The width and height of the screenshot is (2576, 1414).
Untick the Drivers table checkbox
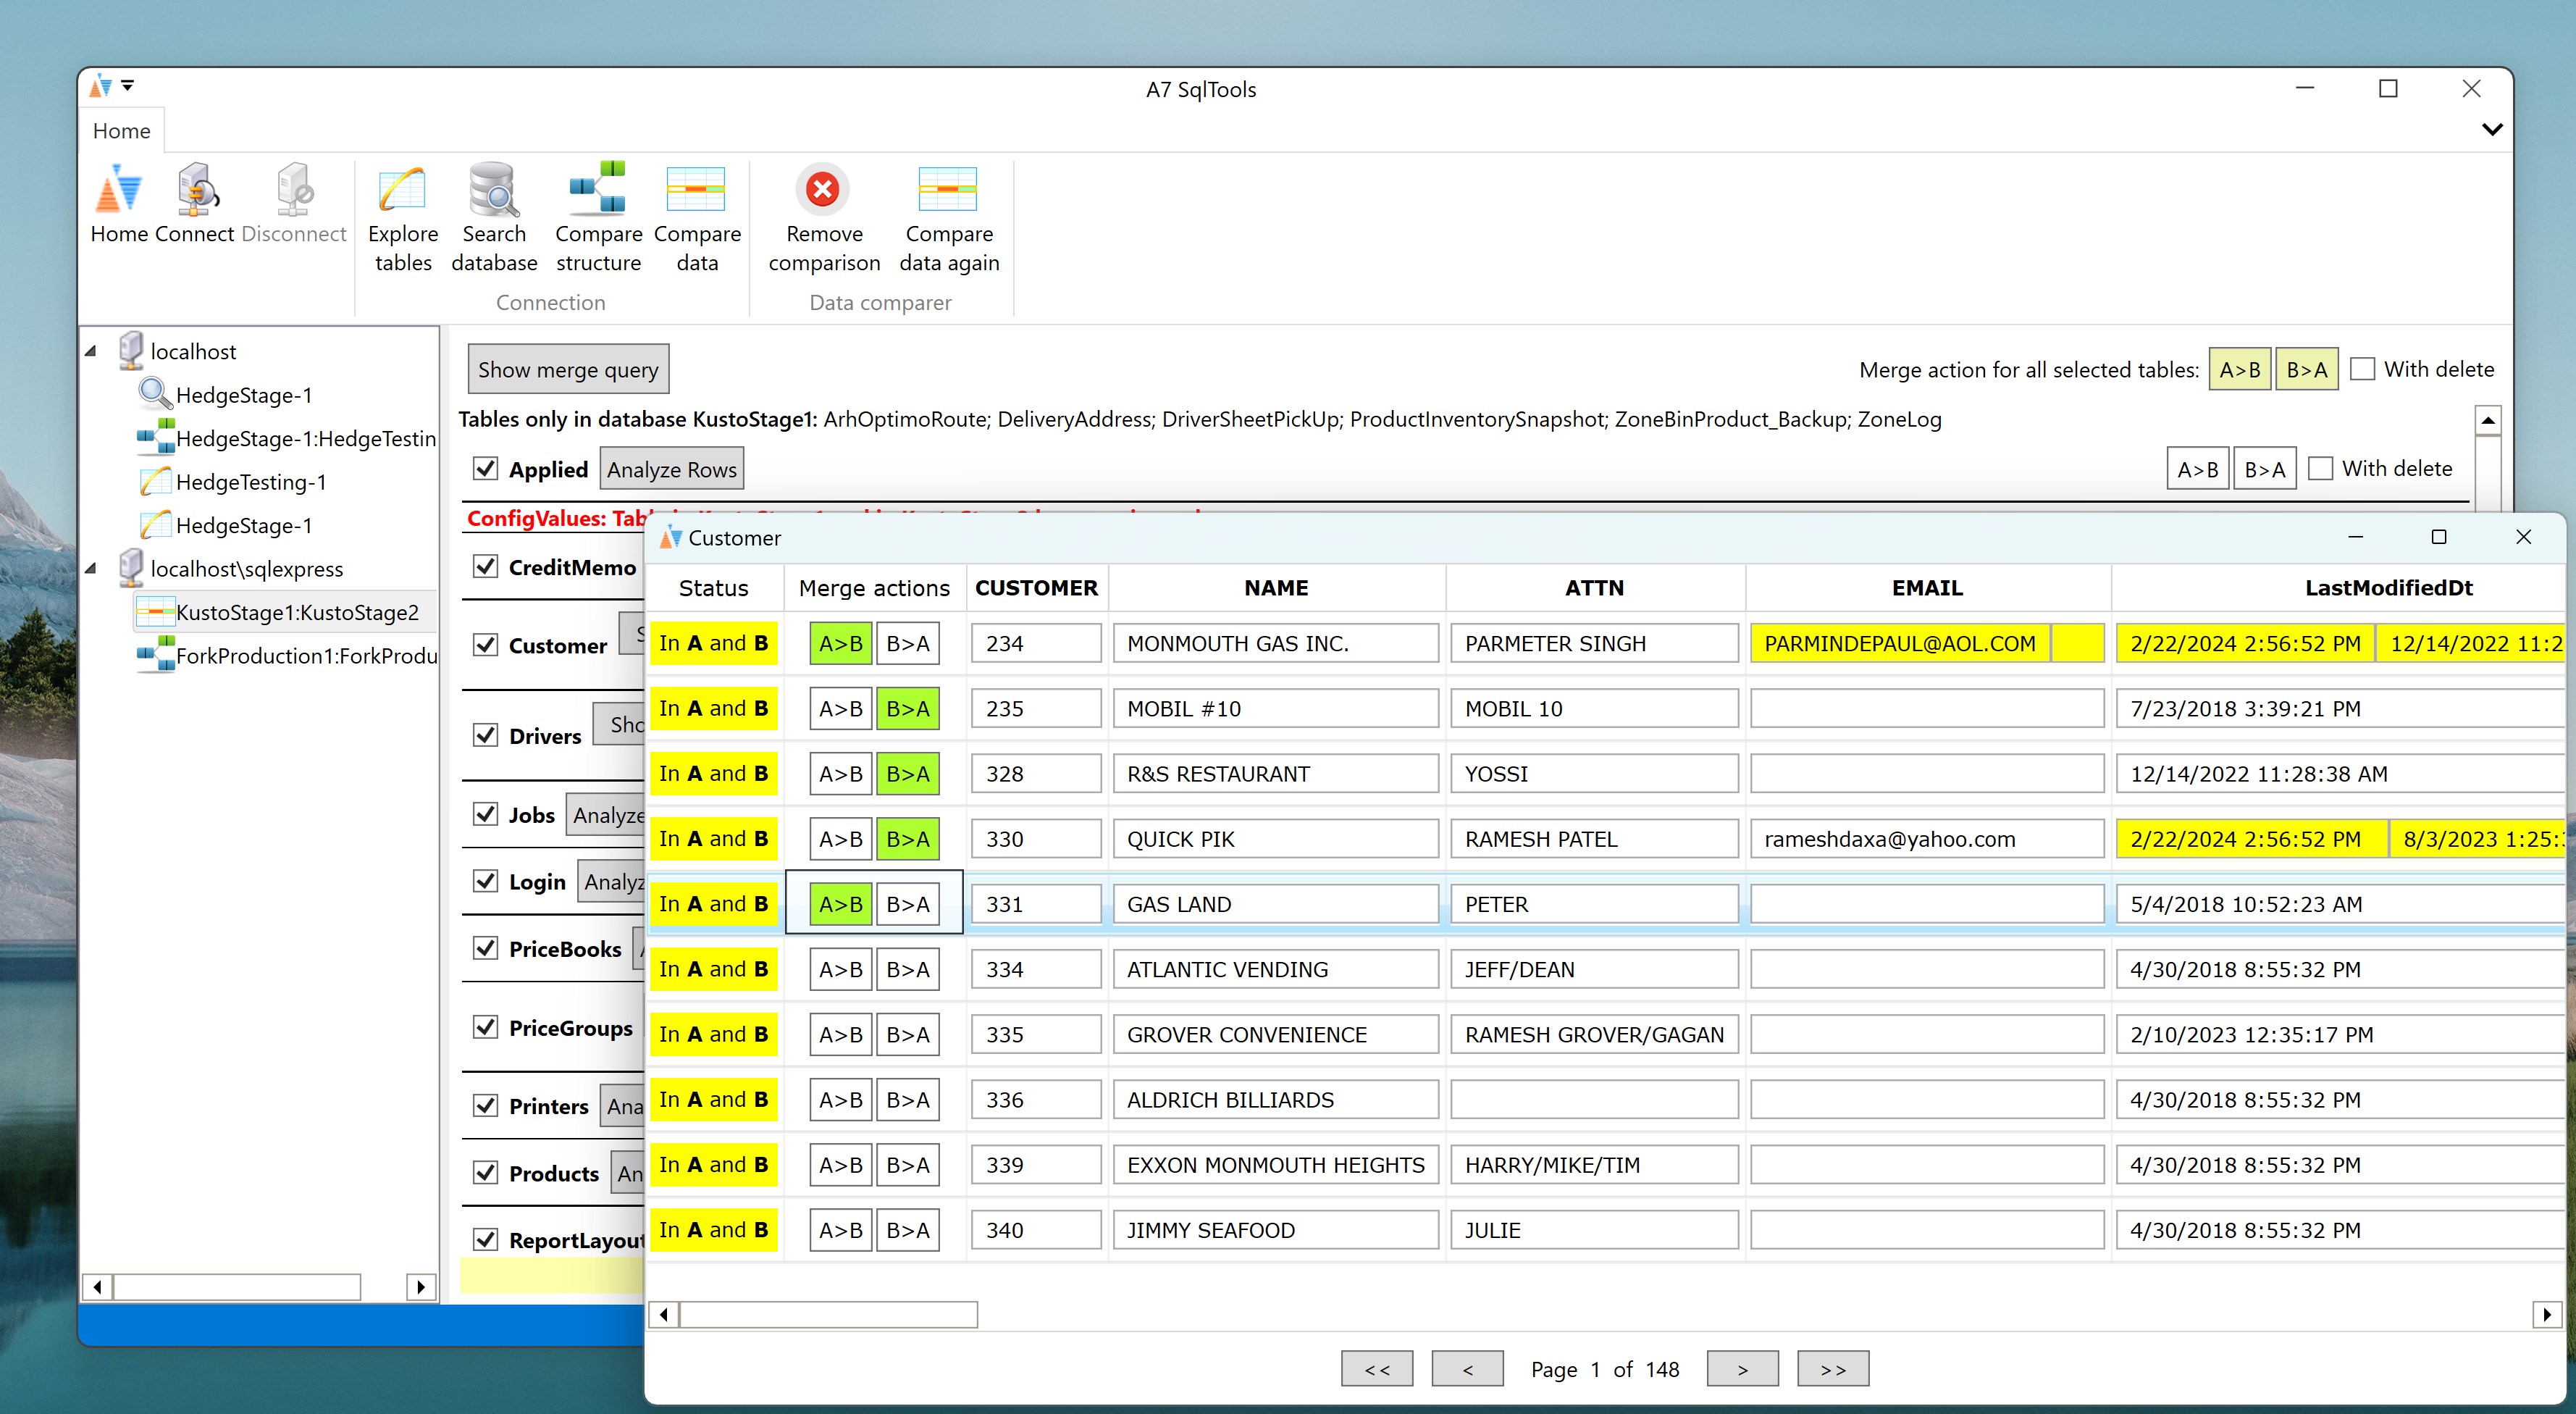tap(486, 735)
